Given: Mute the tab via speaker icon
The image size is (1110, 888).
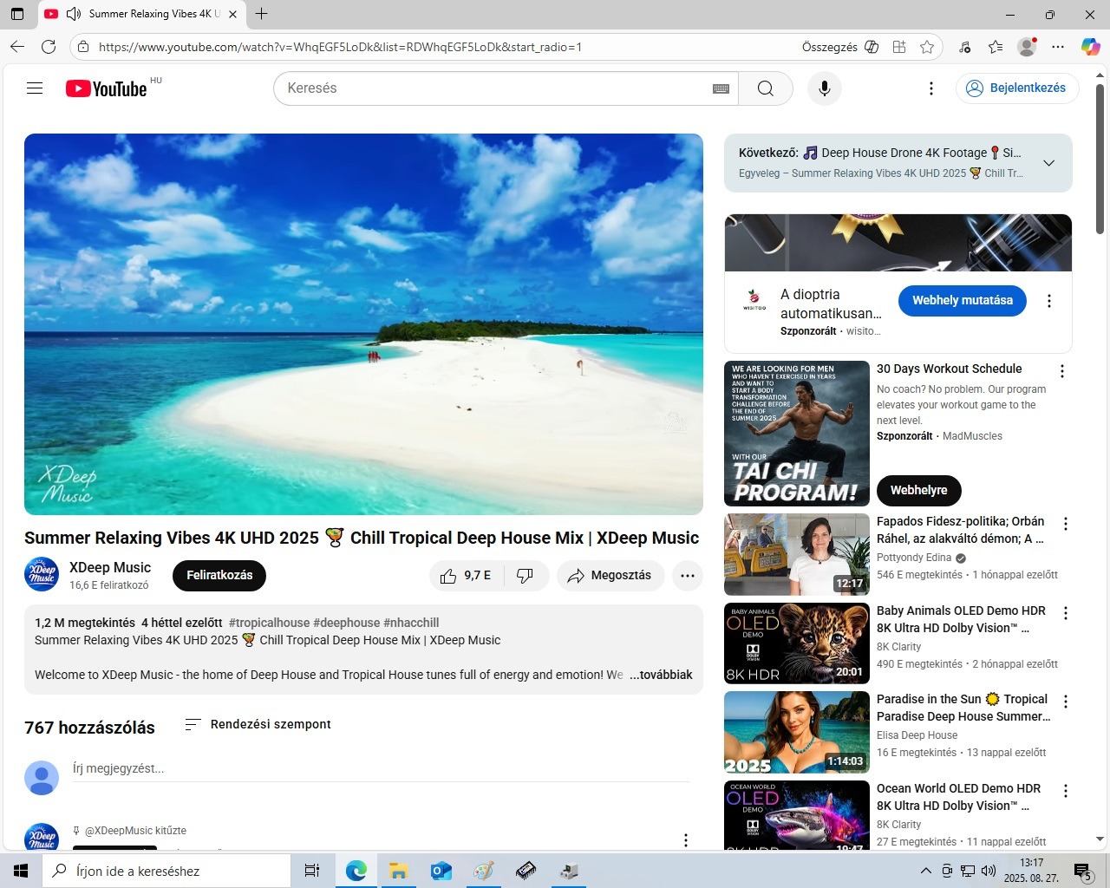Looking at the screenshot, I should tap(74, 14).
